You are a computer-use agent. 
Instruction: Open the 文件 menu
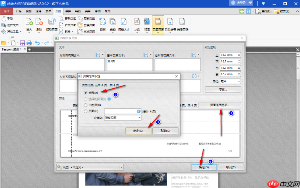tap(7, 12)
